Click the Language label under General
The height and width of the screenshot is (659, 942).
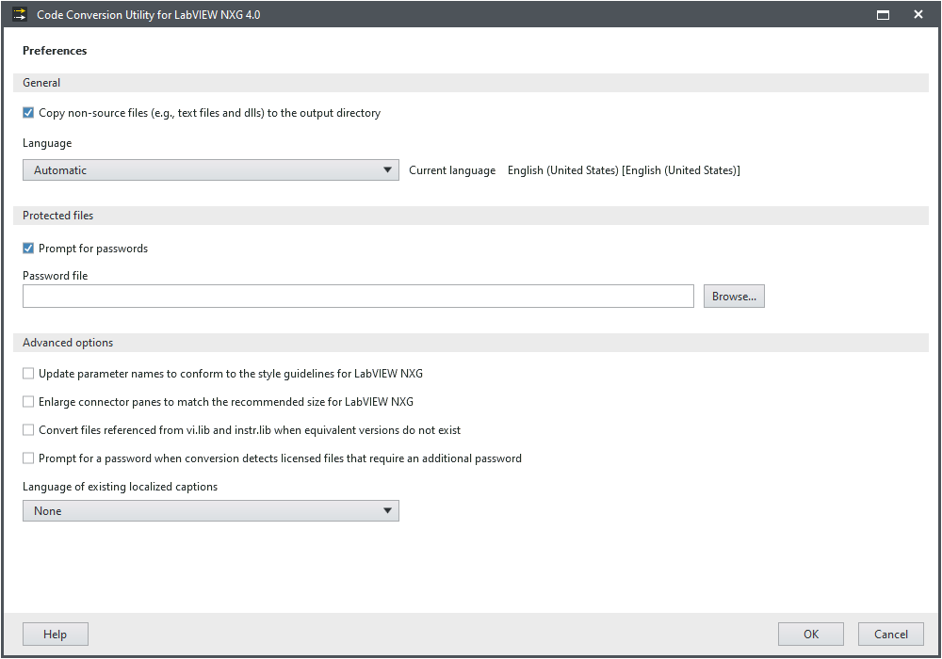point(47,143)
